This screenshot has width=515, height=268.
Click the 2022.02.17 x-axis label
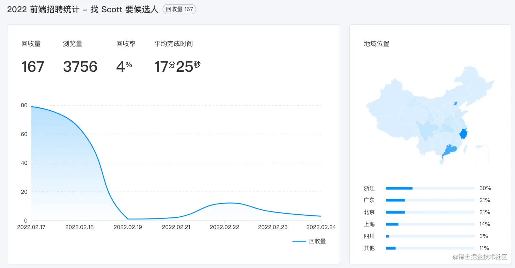tap(31, 227)
